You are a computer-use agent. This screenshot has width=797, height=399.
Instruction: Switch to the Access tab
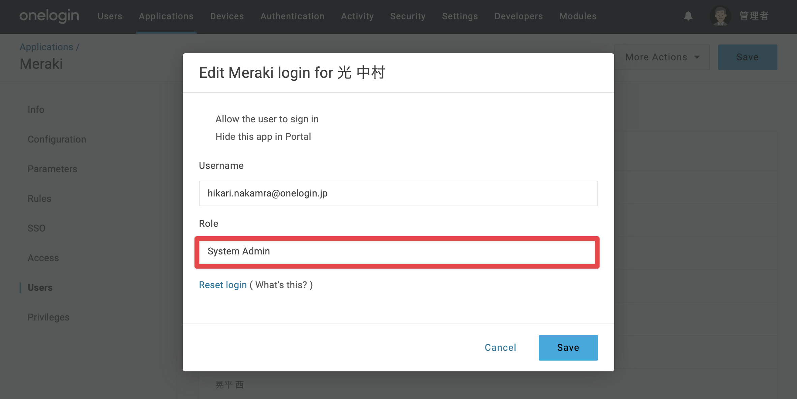click(43, 258)
